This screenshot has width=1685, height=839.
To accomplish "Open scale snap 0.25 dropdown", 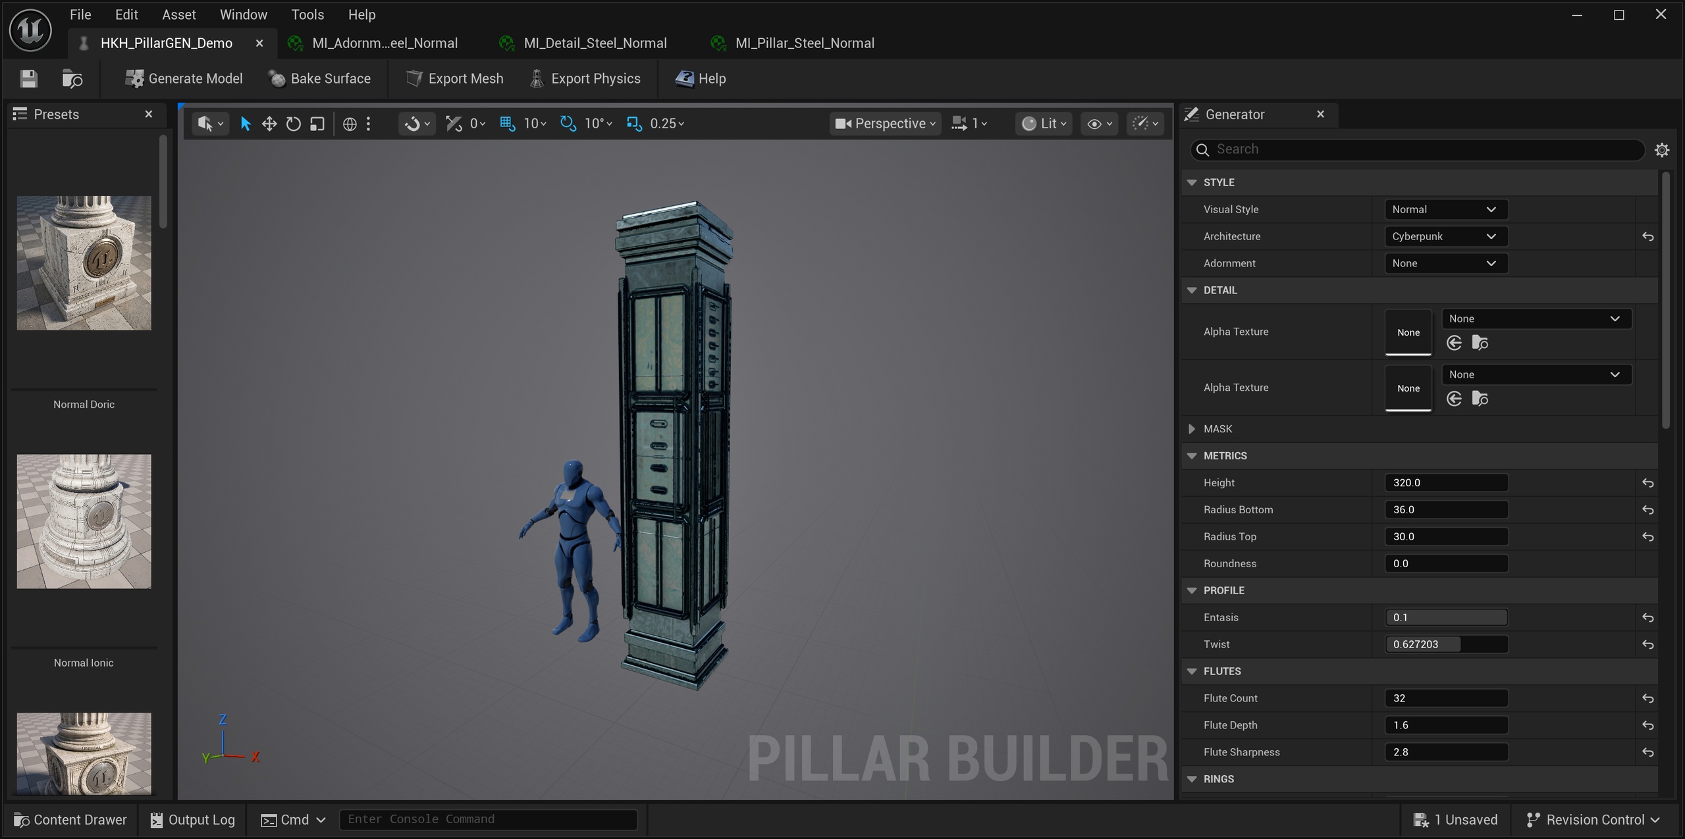I will (667, 124).
